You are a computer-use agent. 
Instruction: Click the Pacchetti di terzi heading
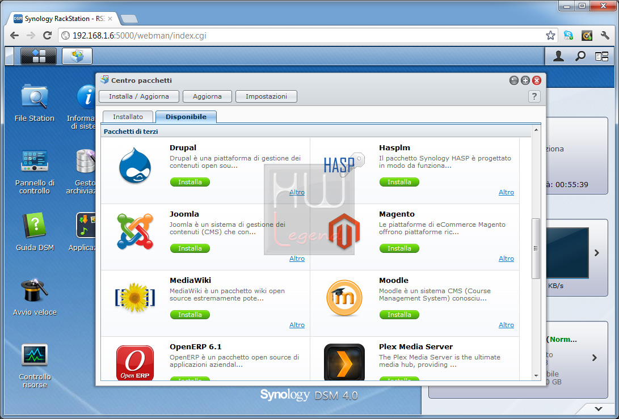130,132
